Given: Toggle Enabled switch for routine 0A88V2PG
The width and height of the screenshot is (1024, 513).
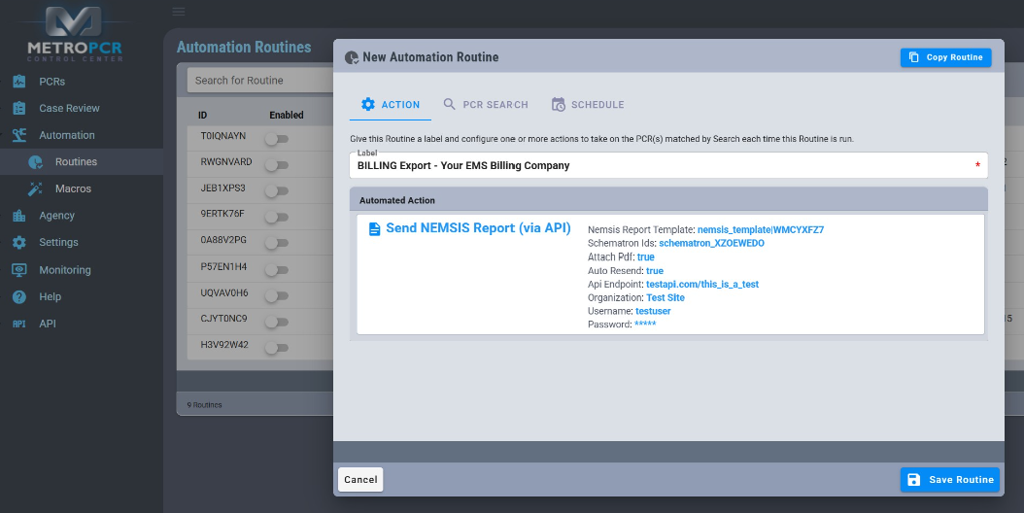Looking at the screenshot, I should click(x=276, y=243).
